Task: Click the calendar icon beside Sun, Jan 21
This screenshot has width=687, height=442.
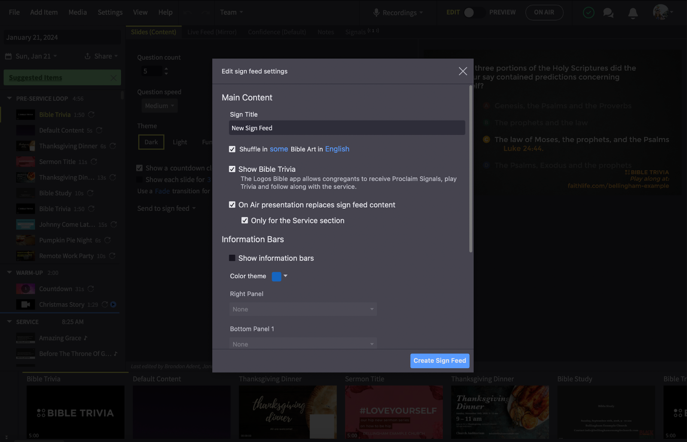Action: pyautogui.click(x=8, y=56)
